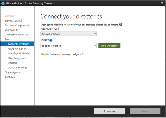Click the disabled Next button

tap(145, 111)
